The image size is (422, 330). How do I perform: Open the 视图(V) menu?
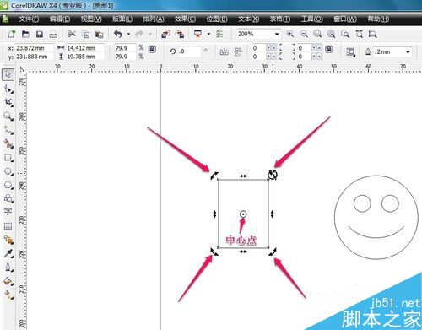[91, 19]
